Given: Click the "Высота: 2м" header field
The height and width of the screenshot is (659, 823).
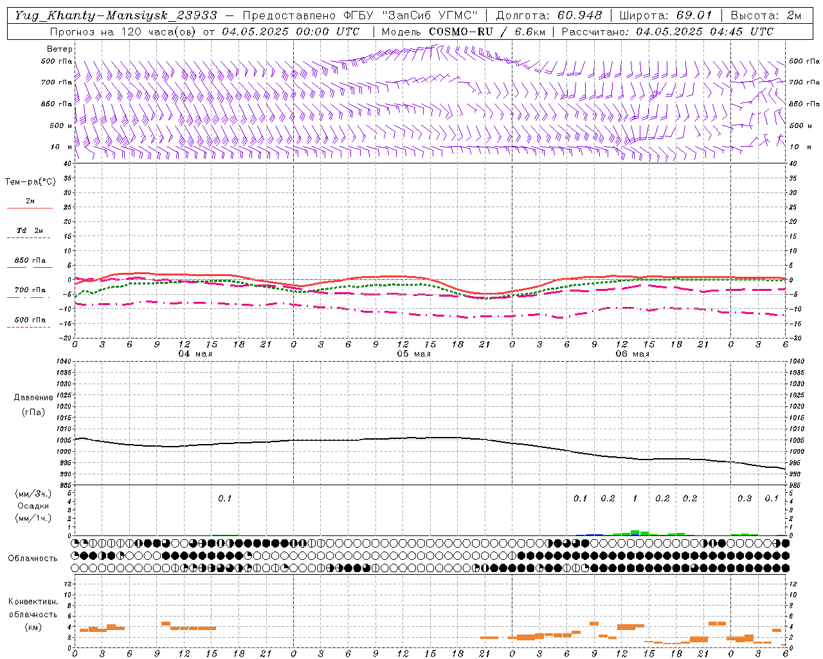Looking at the screenshot, I should pos(765,15).
